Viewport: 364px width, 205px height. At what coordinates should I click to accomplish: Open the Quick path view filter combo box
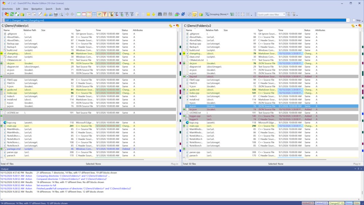(271, 15)
